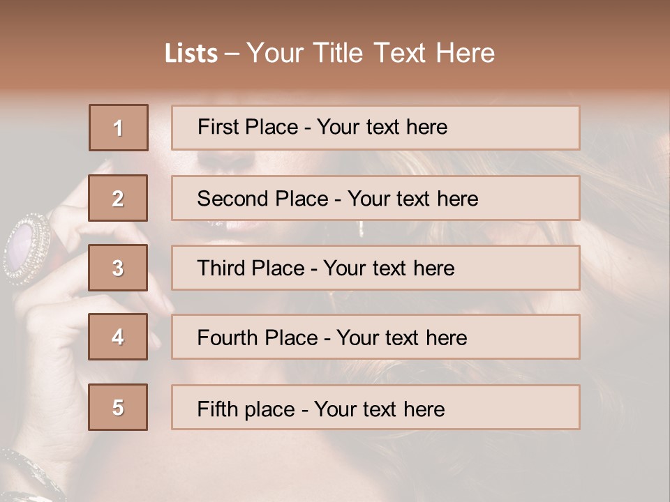Select the First Place text box
This screenshot has width=670, height=502.
[375, 128]
